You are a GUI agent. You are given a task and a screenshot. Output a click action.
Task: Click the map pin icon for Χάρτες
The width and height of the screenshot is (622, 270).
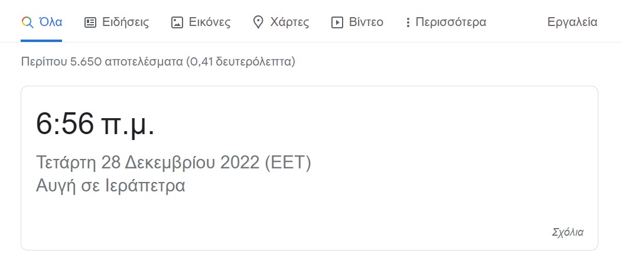[258, 22]
